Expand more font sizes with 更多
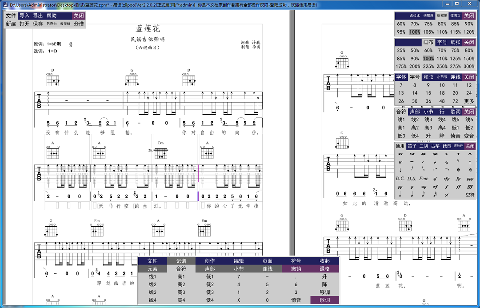 (x=469, y=101)
